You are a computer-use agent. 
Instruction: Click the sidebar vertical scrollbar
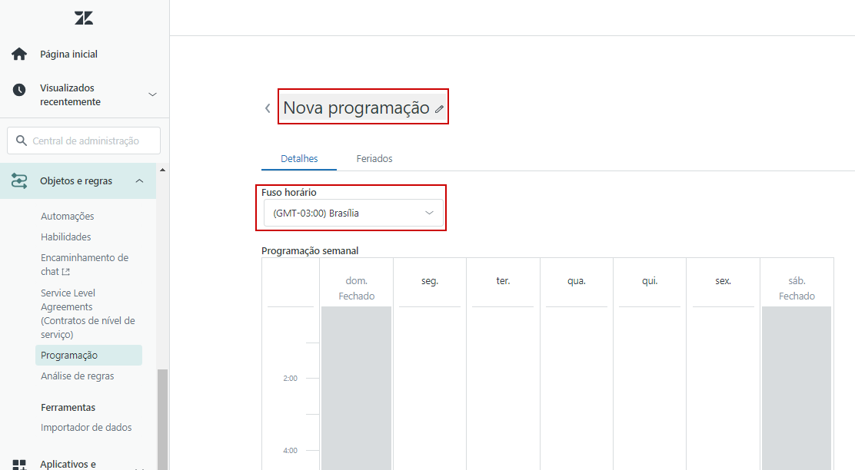coord(162,415)
